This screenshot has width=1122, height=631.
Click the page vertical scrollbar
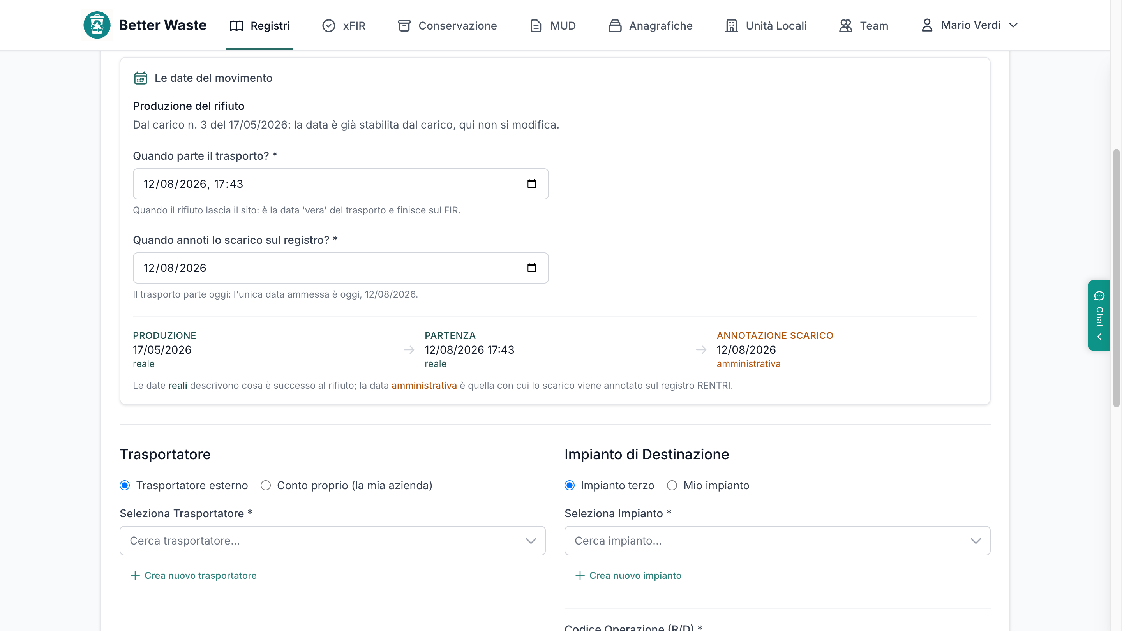click(x=1116, y=278)
